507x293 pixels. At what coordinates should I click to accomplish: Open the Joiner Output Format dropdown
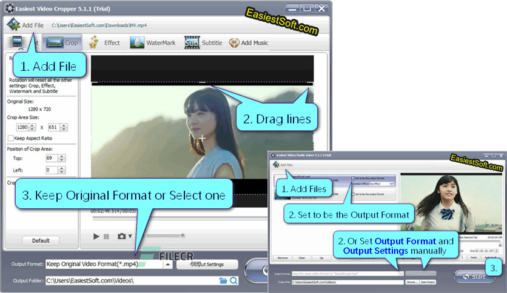[x=401, y=274]
